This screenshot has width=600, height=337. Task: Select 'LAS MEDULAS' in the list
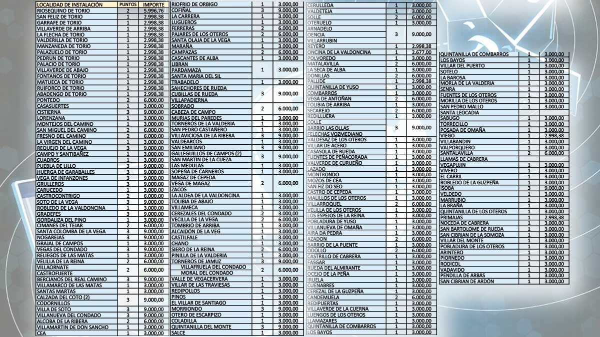pyautogui.click(x=187, y=165)
